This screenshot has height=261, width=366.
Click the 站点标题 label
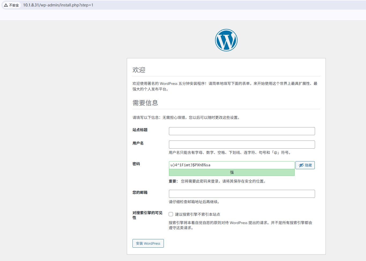pyautogui.click(x=140, y=130)
